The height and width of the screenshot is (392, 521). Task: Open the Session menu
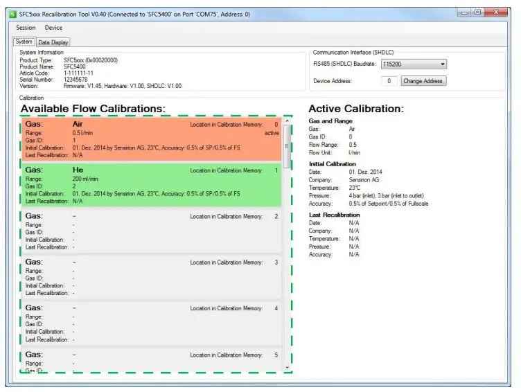(26, 28)
